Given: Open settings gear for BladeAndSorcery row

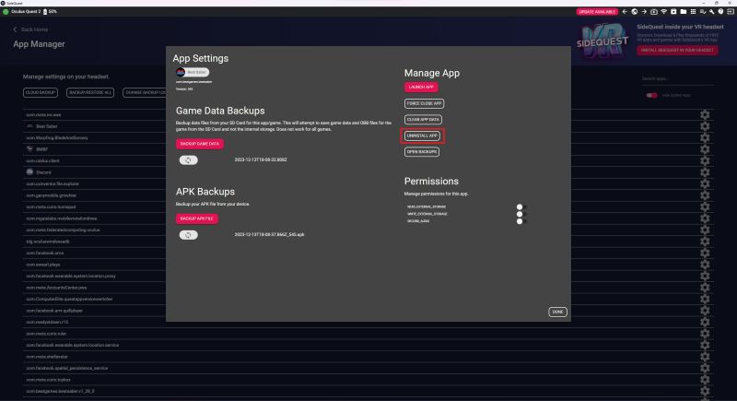Looking at the screenshot, I should click(x=705, y=137).
